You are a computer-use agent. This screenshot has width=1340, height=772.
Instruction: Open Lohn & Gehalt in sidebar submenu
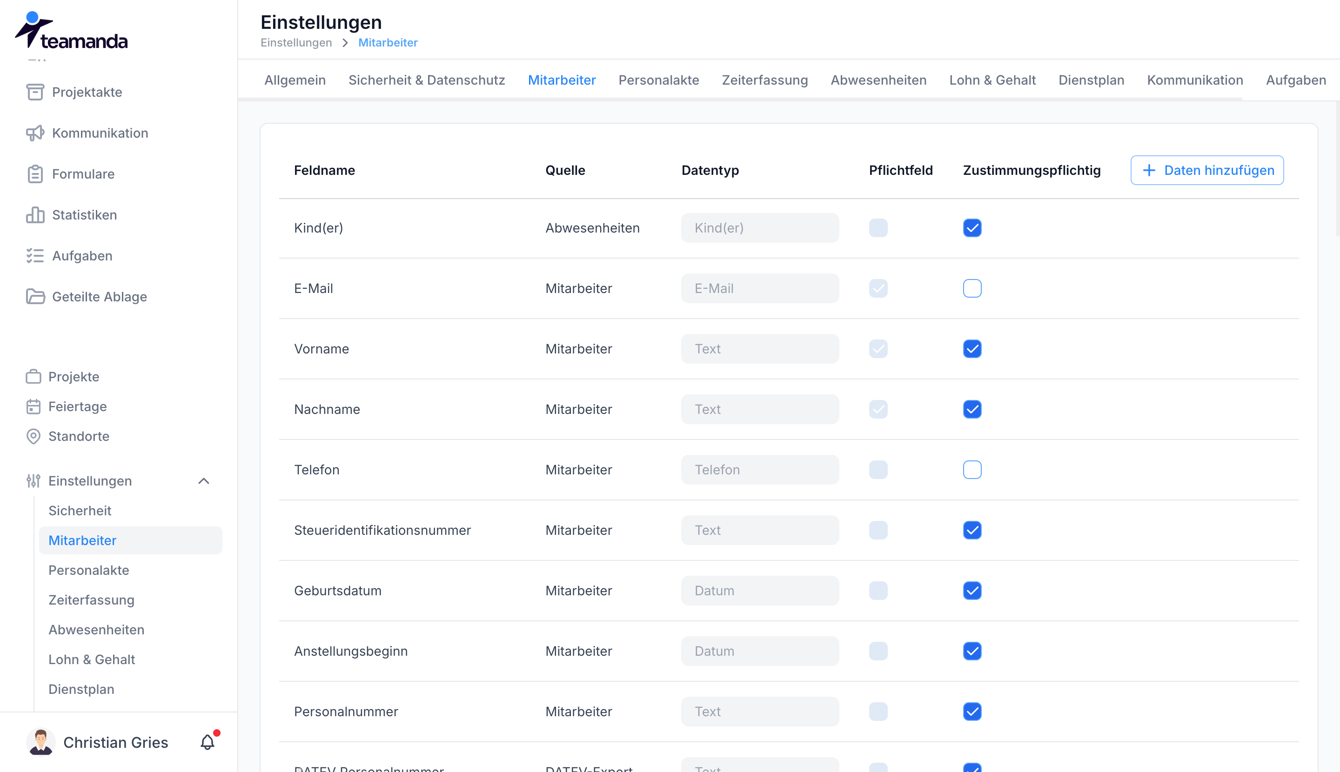91,659
